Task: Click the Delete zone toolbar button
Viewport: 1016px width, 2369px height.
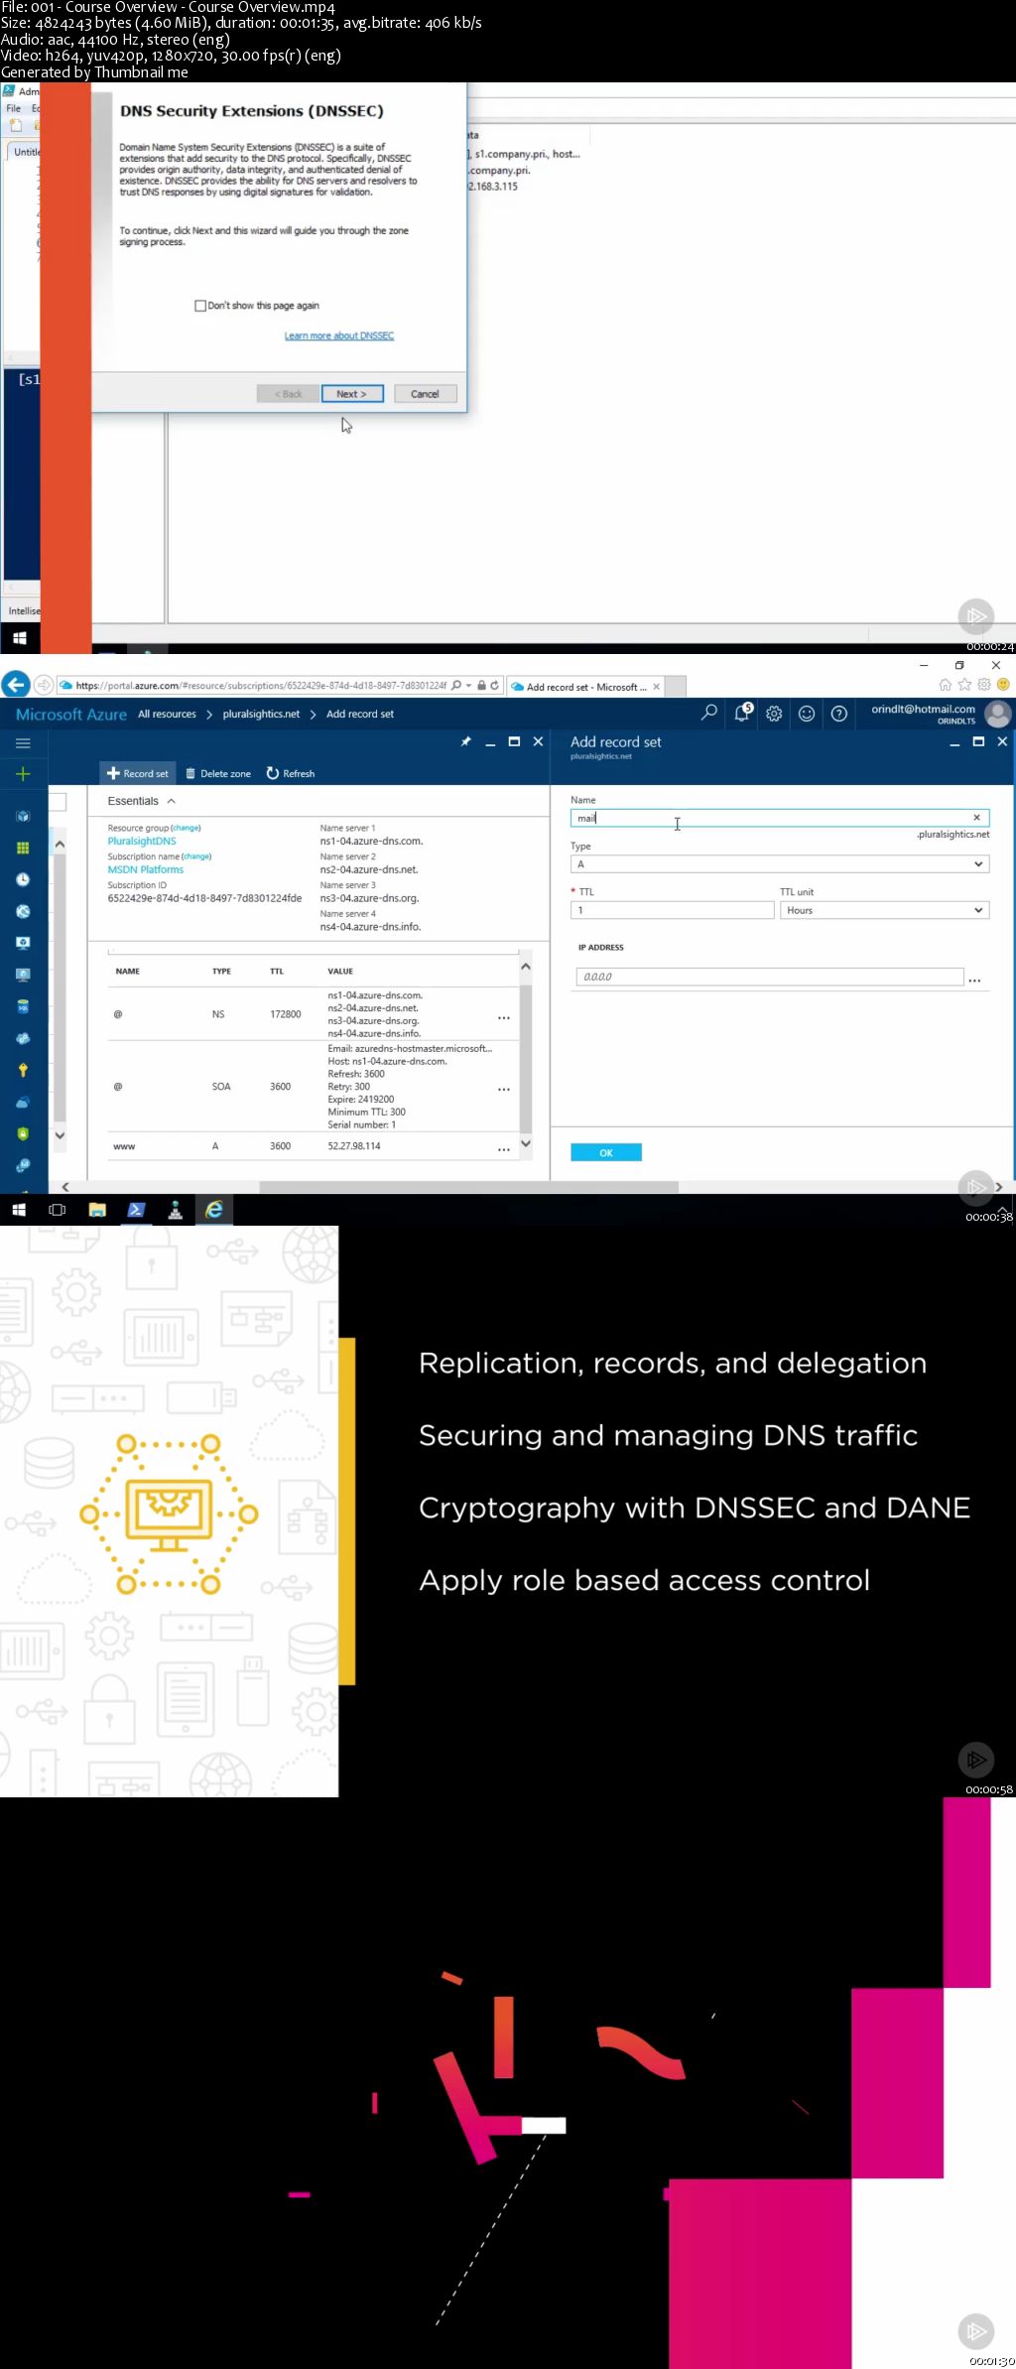Action: click(x=218, y=773)
